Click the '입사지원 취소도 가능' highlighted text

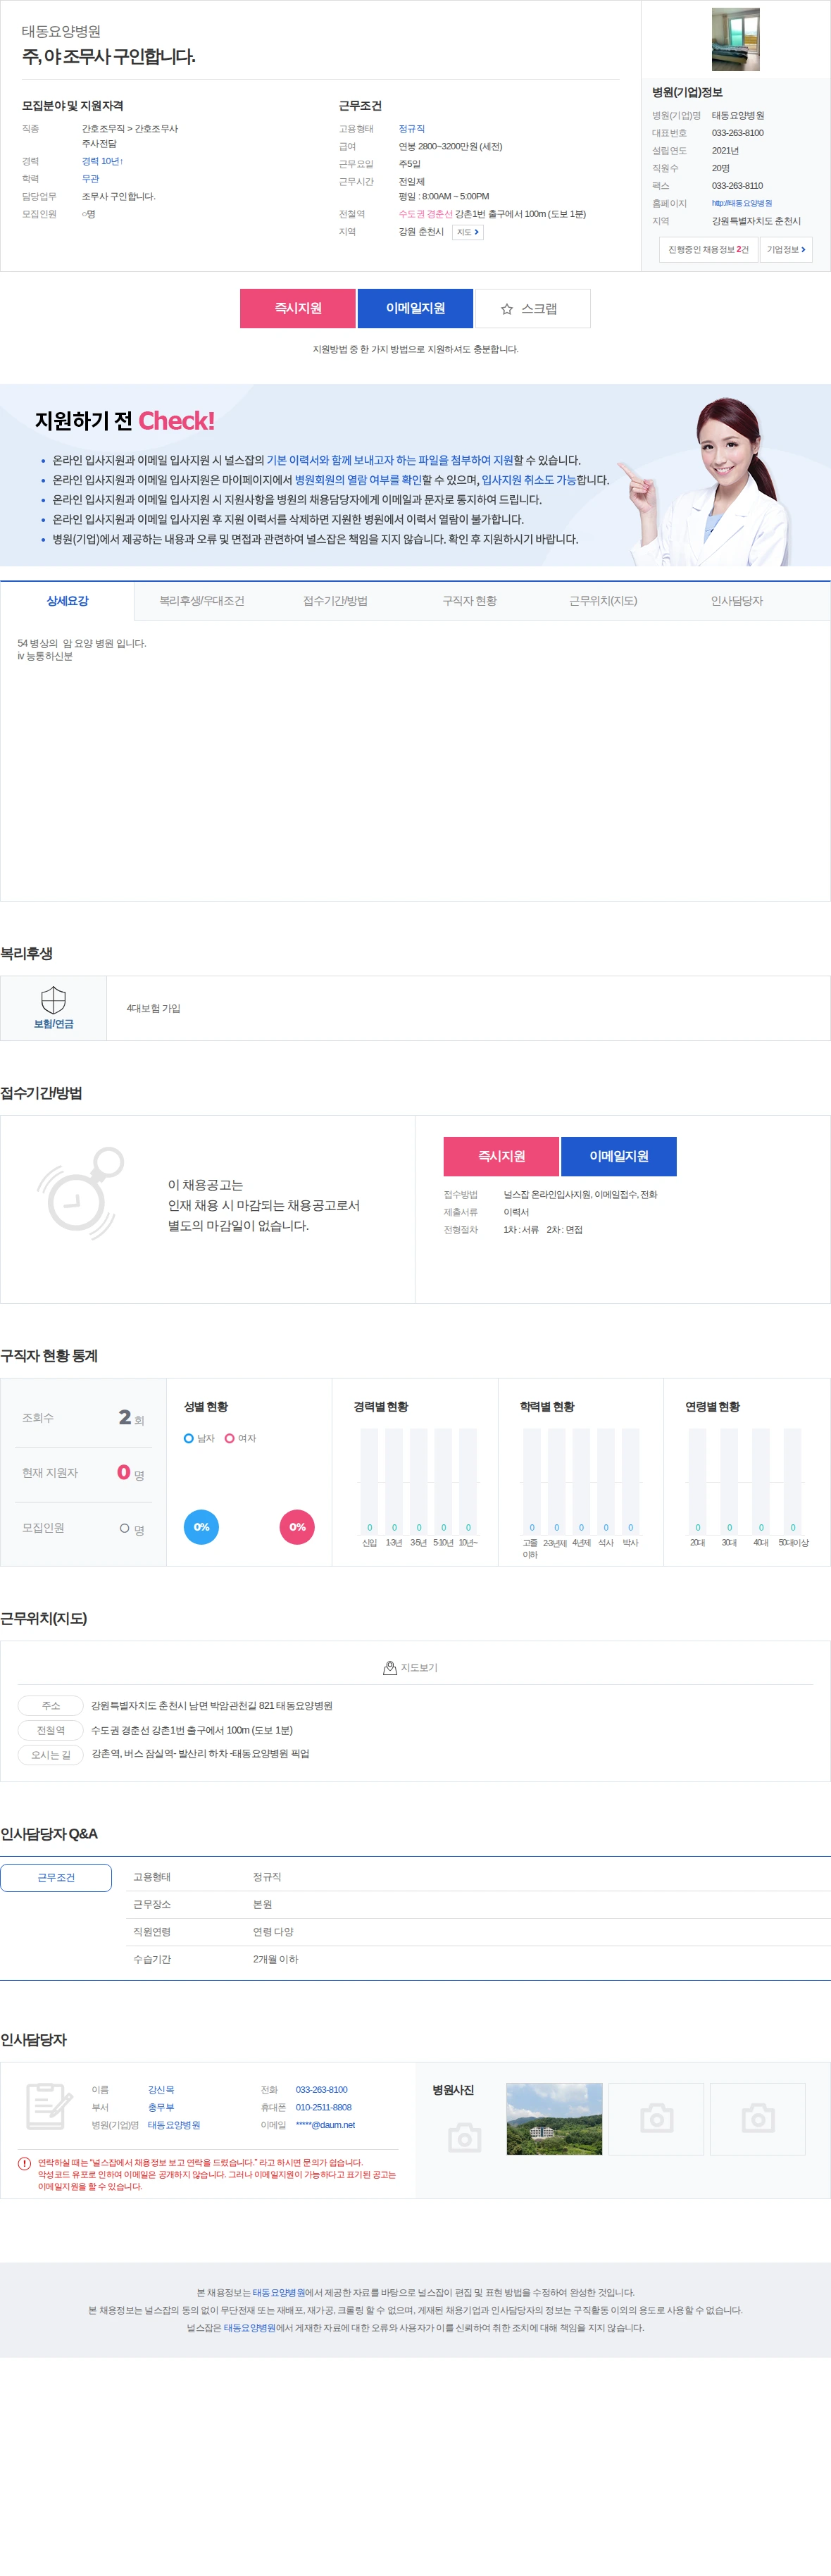(x=528, y=480)
